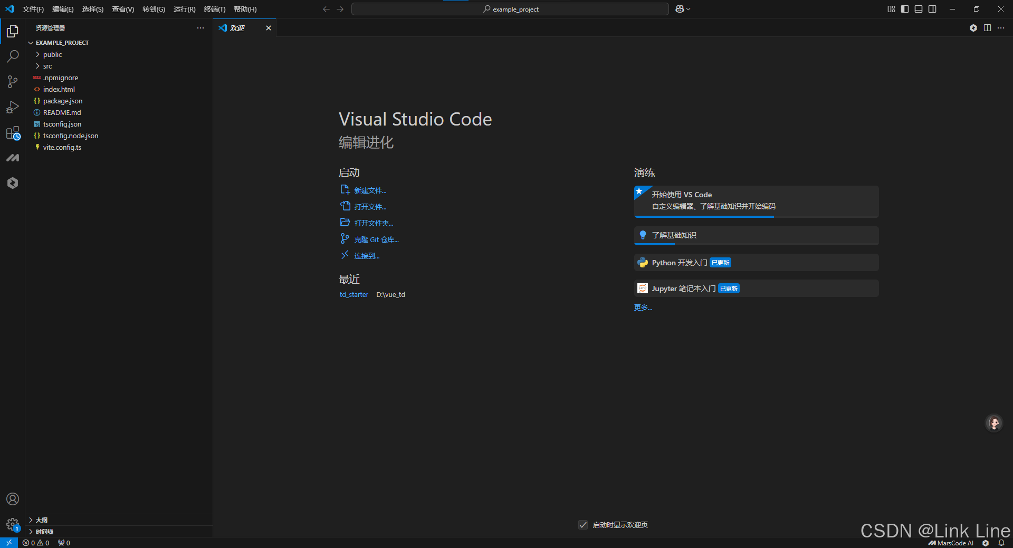This screenshot has width=1013, height=548.
Task: Open the 转到(G) menu
Action: click(154, 9)
